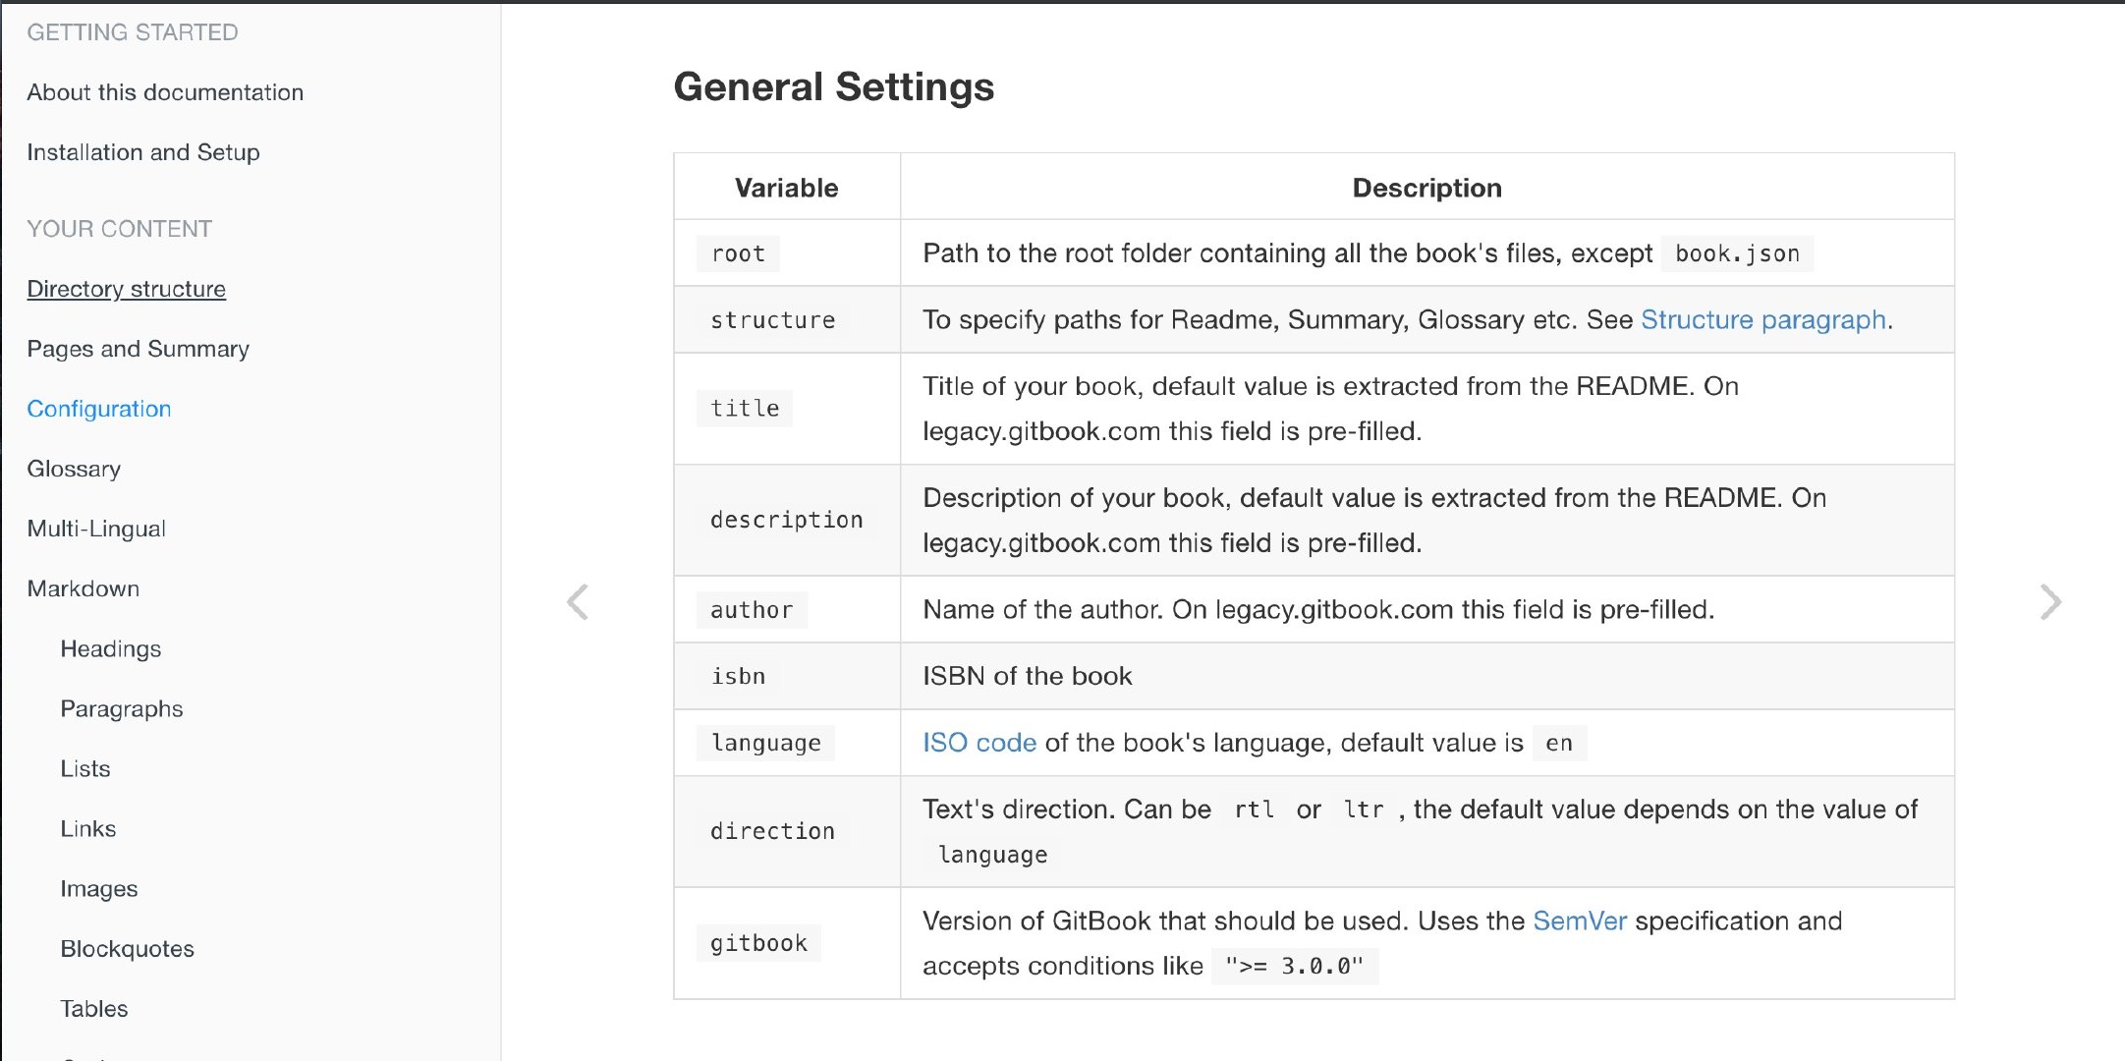Go to Directory structure page

click(126, 288)
